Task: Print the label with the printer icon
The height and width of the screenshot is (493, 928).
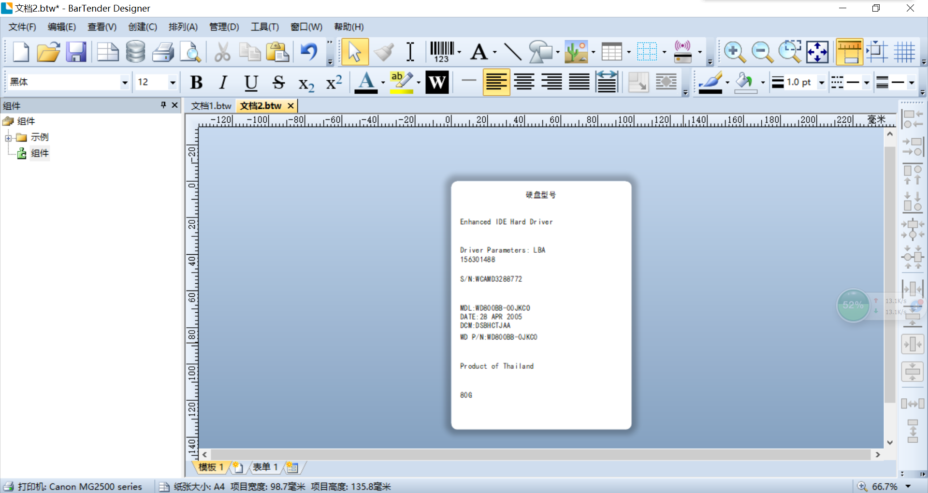Action: (x=163, y=52)
